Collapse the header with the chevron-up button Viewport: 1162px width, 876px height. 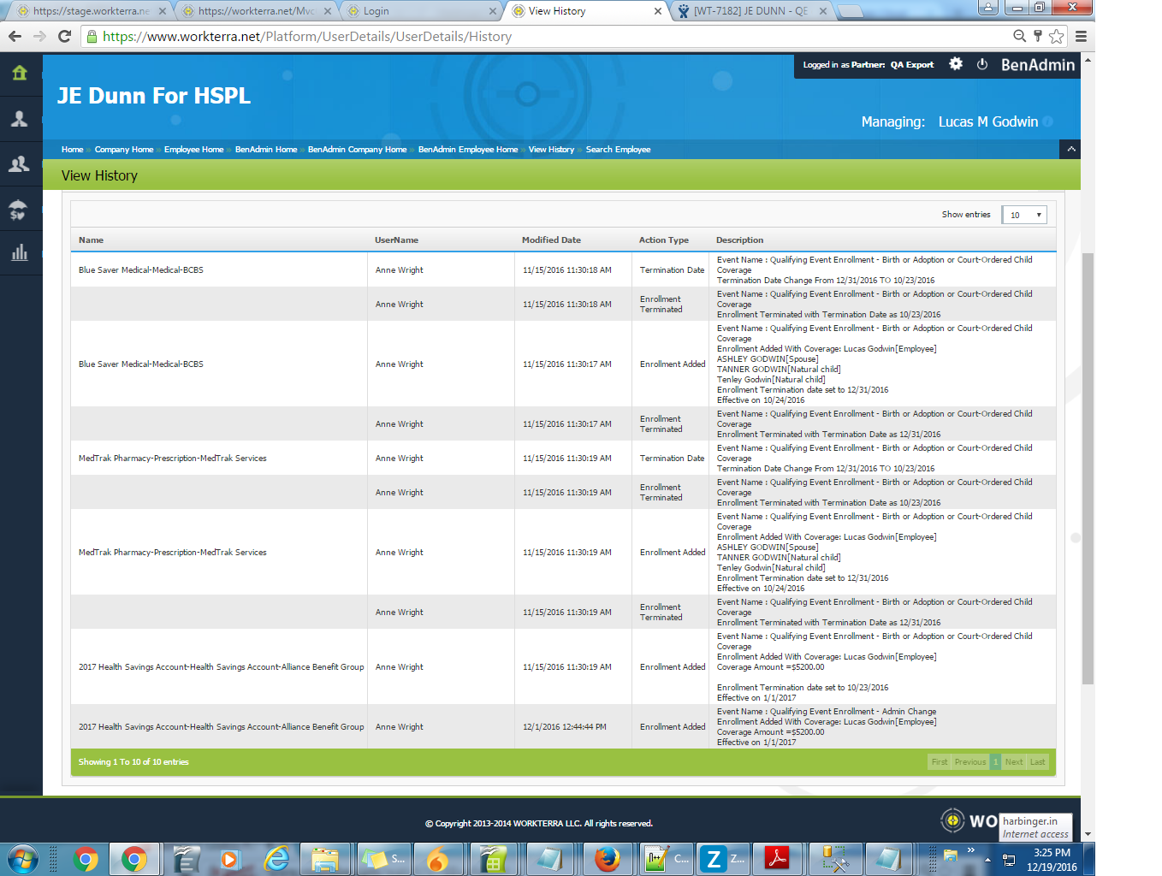1070,149
